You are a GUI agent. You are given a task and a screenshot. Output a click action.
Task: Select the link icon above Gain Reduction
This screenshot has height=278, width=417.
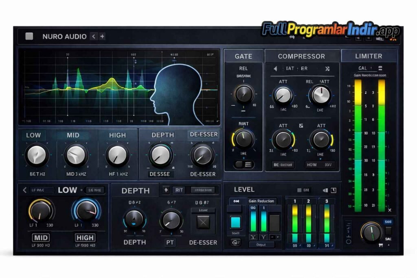(x=235, y=201)
